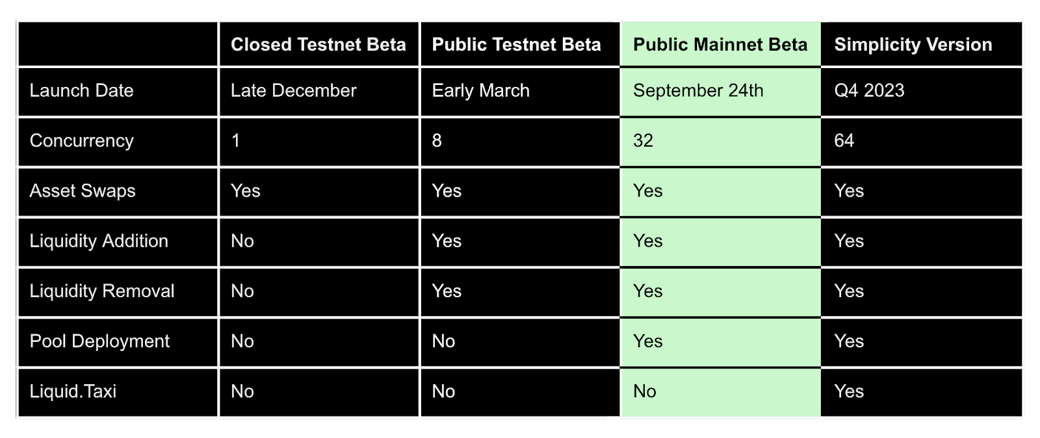Select the concurrency value 32 cell
The height and width of the screenshot is (438, 1040).
pyautogui.click(x=720, y=141)
